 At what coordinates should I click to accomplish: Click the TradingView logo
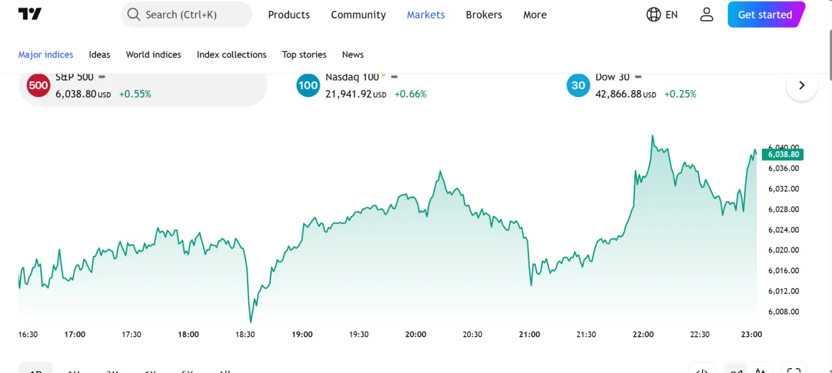(30, 15)
